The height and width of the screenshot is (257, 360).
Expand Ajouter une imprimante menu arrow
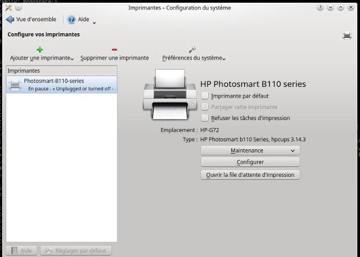[72, 59]
